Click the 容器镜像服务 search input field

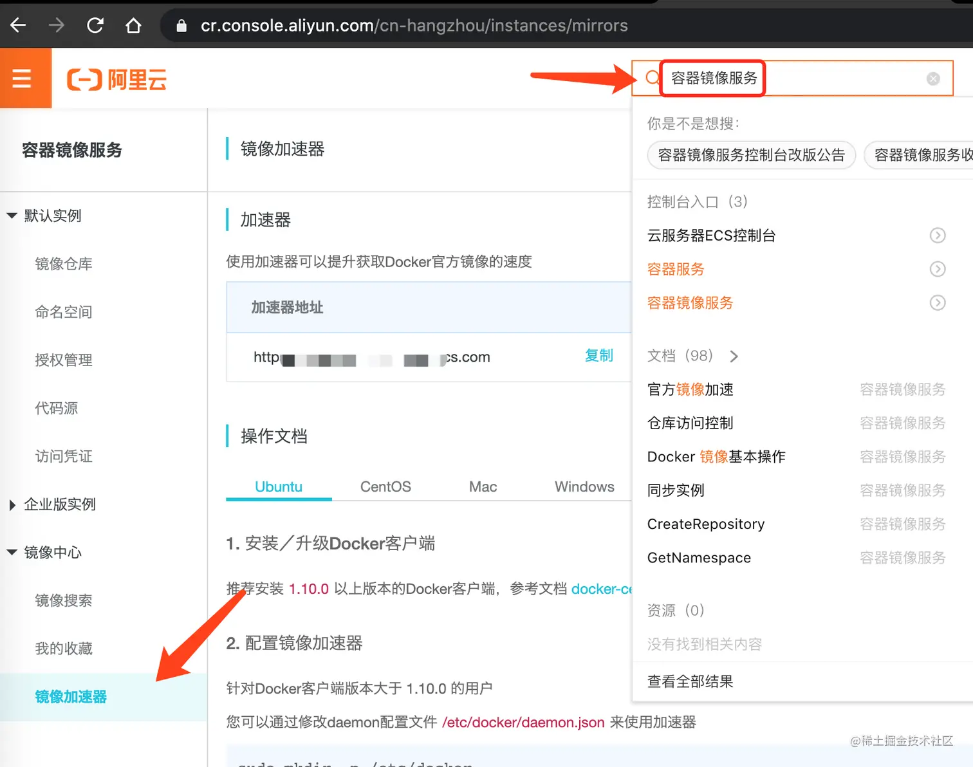792,79
